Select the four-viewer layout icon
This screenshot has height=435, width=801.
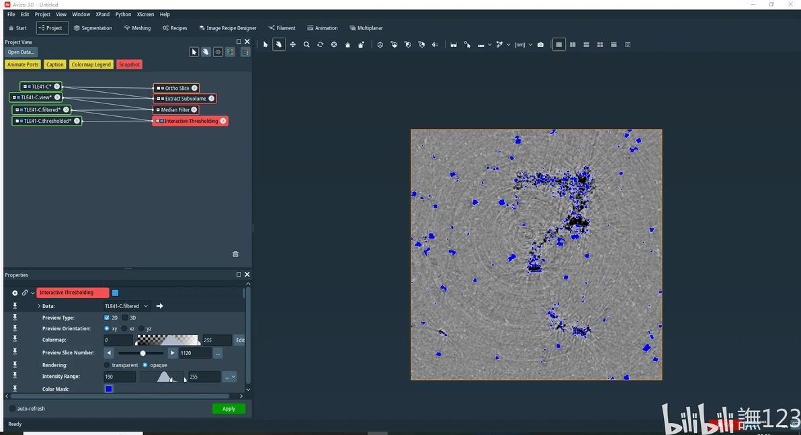(600, 45)
